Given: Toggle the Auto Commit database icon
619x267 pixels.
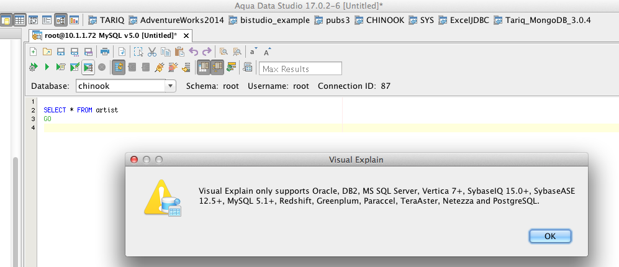Looking at the screenshot, I should click(119, 68).
